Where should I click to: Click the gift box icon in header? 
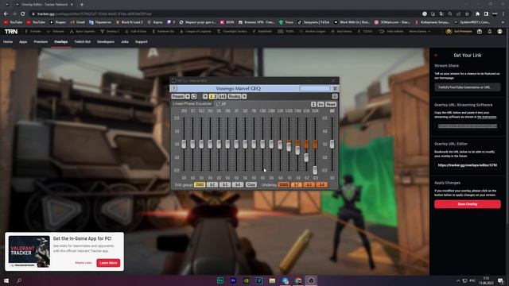[480, 32]
